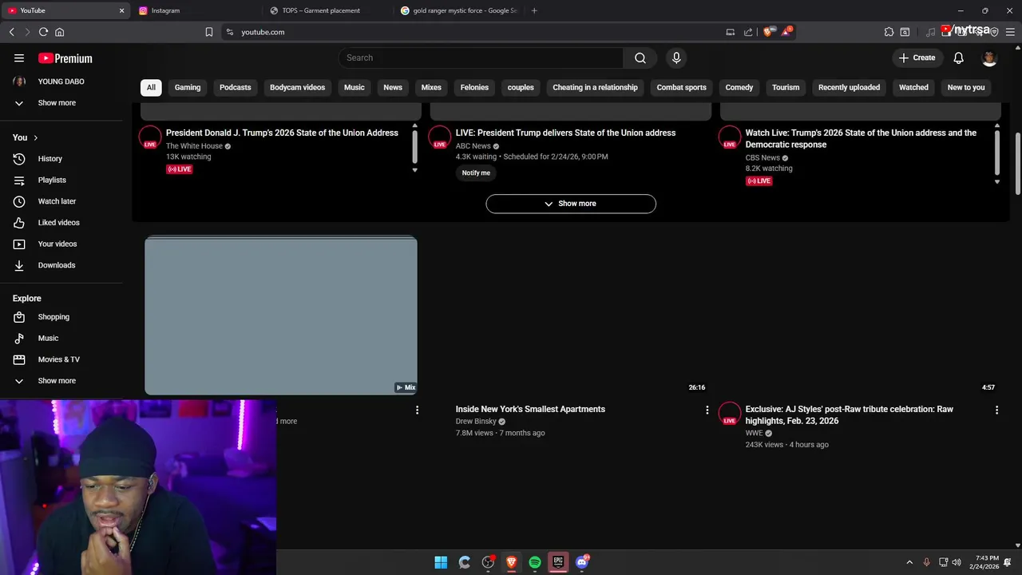Reload the page in the browser
Viewport: 1022px width, 575px height.
[x=43, y=32]
